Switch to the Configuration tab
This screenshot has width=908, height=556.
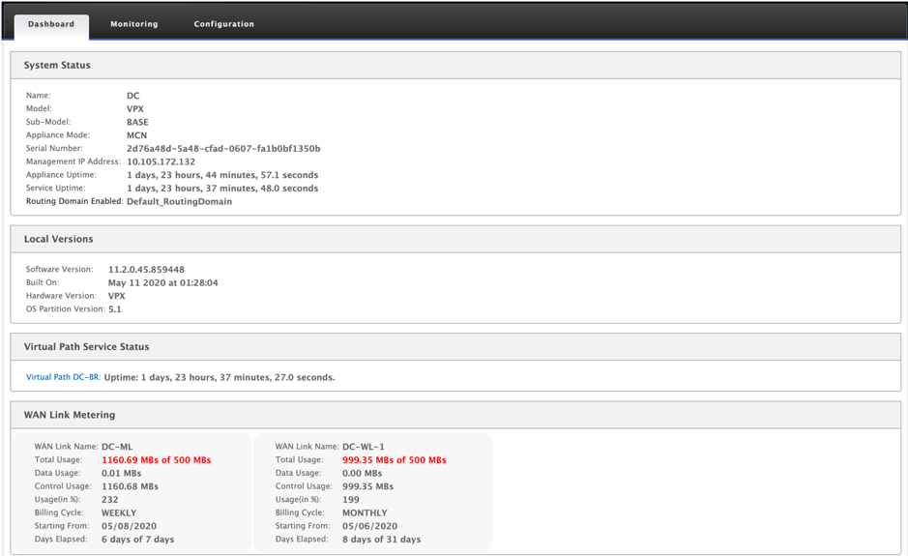pyautogui.click(x=224, y=24)
